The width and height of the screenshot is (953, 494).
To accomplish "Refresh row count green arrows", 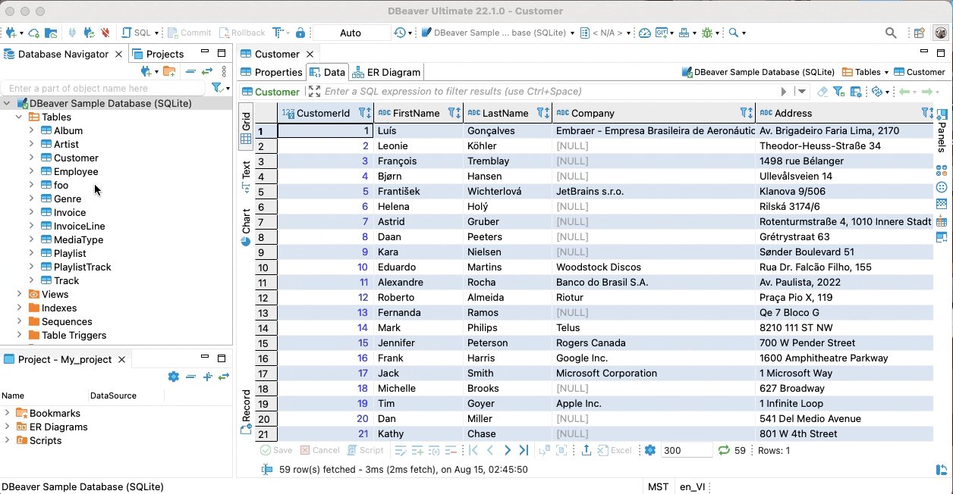I will point(724,450).
